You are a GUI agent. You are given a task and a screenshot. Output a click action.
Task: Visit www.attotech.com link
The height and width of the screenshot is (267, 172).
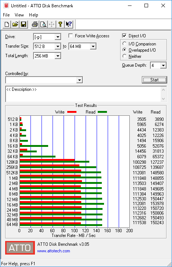point(54,251)
